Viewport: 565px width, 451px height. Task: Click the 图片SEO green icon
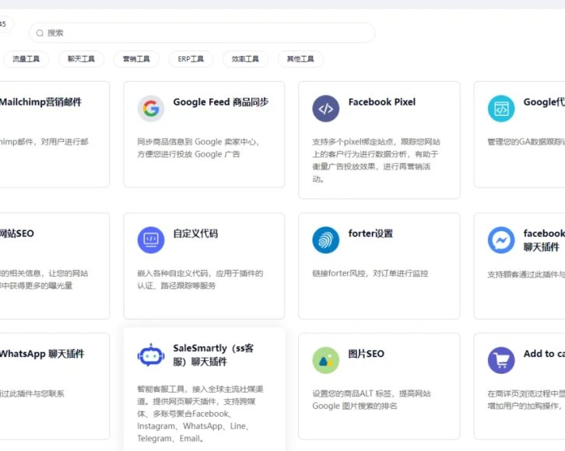(x=326, y=361)
